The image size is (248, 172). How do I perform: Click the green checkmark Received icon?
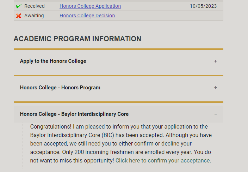coord(19,6)
